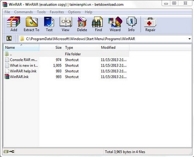The height and width of the screenshot is (157, 194).
Task: Sort files by the Modified column
Action: click(x=114, y=47)
